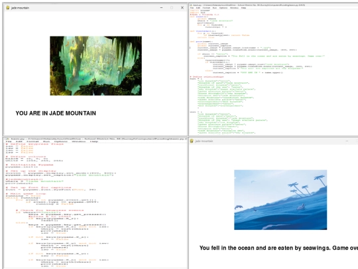
Task: Open the Help menu in the lower IDLE editor
Action: pos(94,141)
